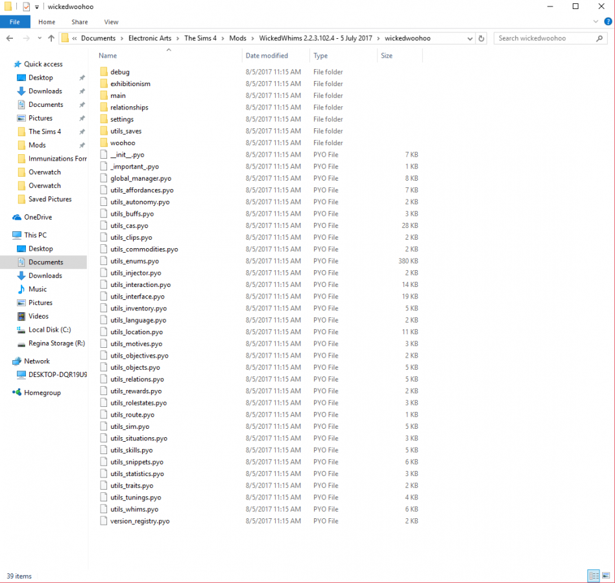Open the File menu

pyautogui.click(x=15, y=22)
